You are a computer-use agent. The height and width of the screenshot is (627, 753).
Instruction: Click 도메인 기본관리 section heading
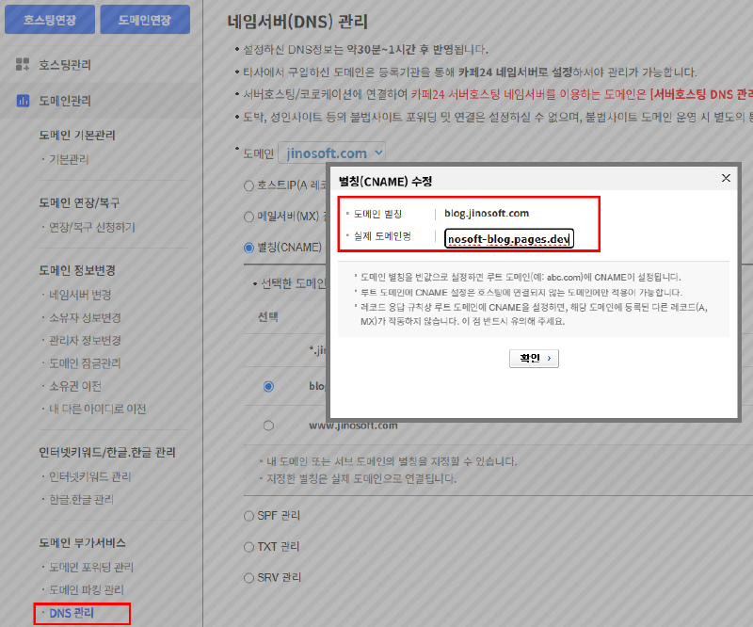(x=77, y=135)
